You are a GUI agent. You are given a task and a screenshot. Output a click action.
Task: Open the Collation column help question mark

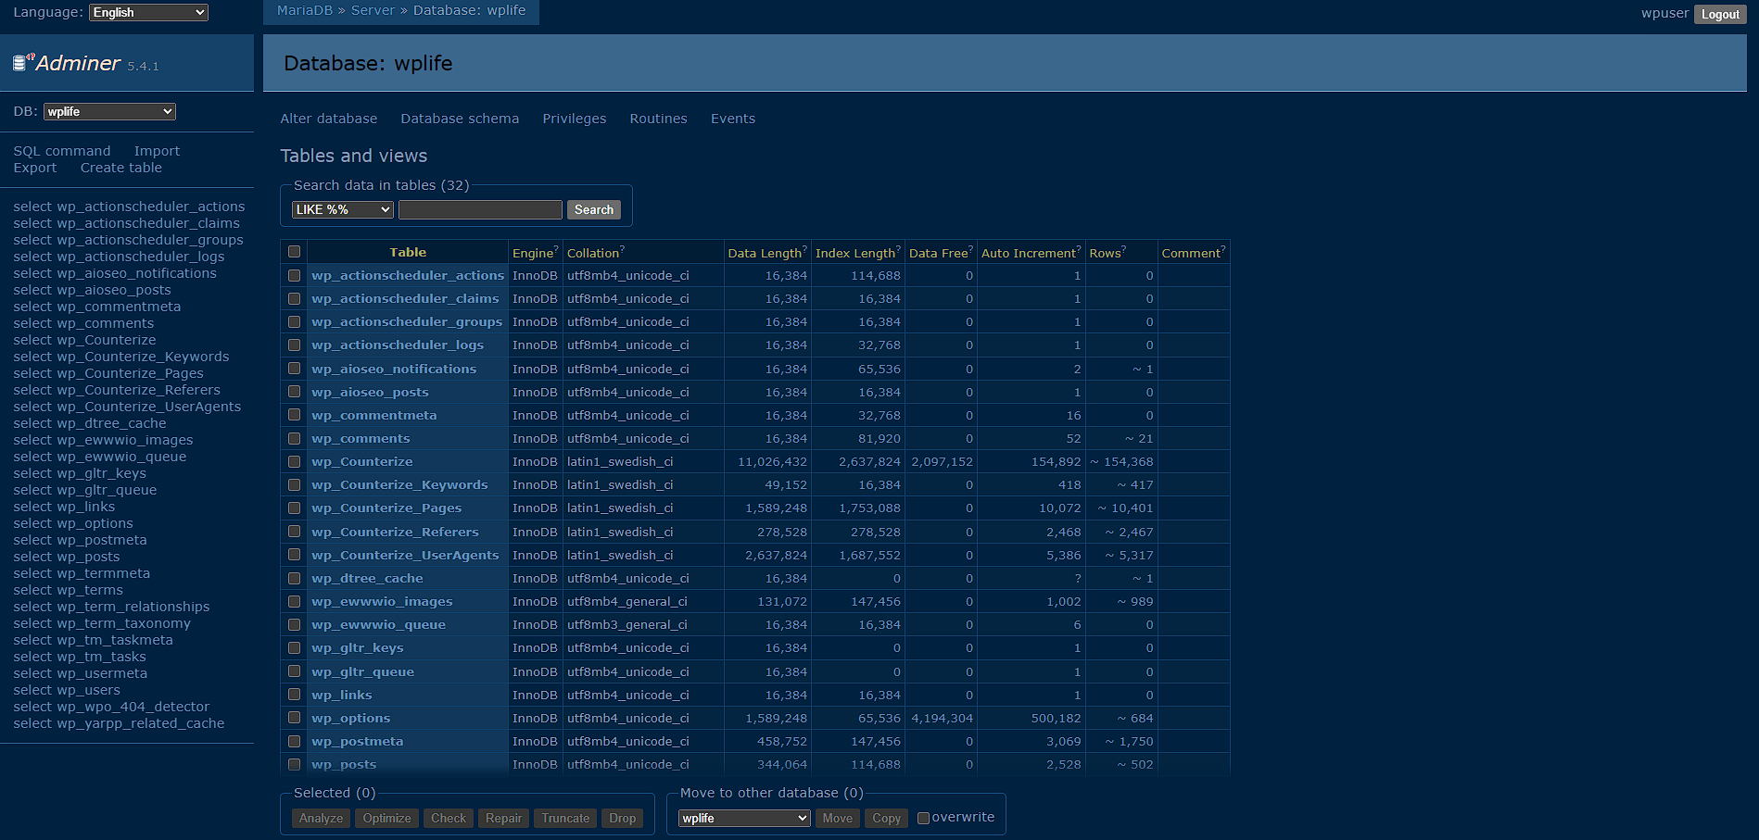623,249
